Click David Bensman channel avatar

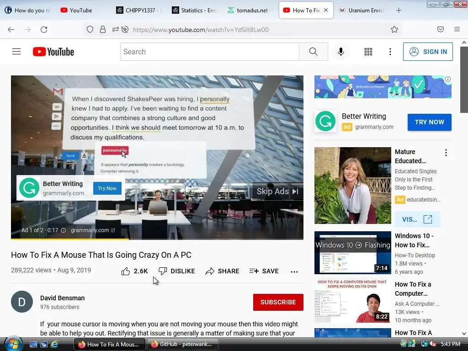coord(22,302)
